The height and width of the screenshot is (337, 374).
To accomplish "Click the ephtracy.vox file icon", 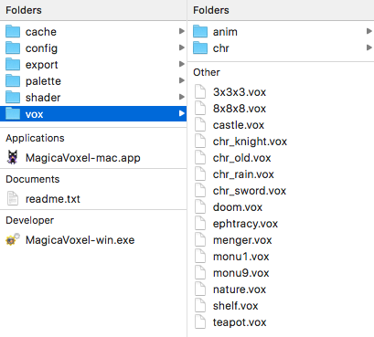I will [x=200, y=223].
